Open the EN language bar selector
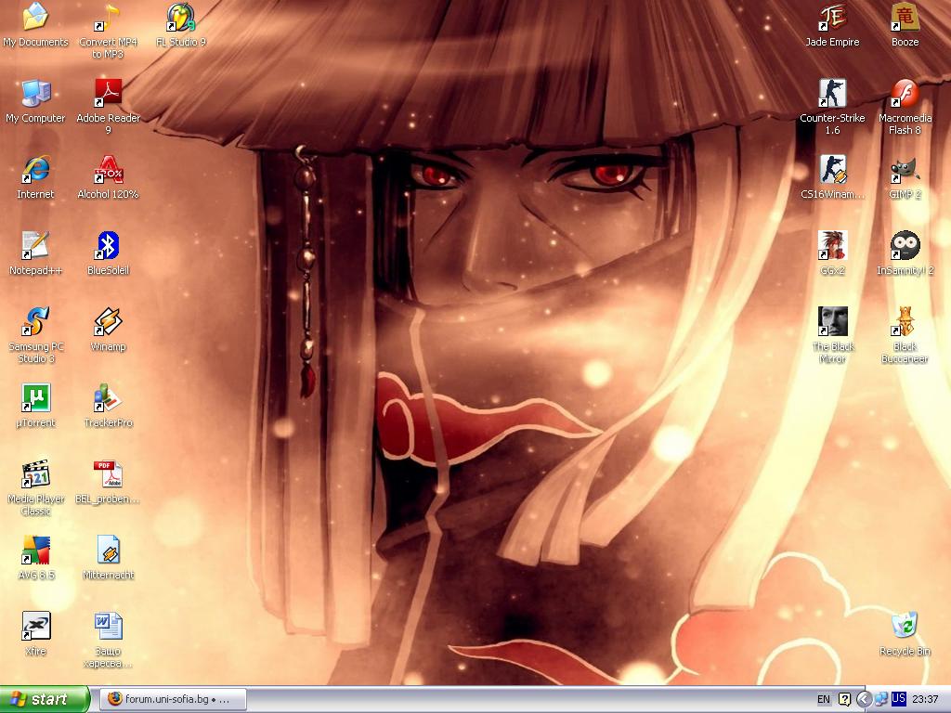The height and width of the screenshot is (713, 951). tap(824, 699)
